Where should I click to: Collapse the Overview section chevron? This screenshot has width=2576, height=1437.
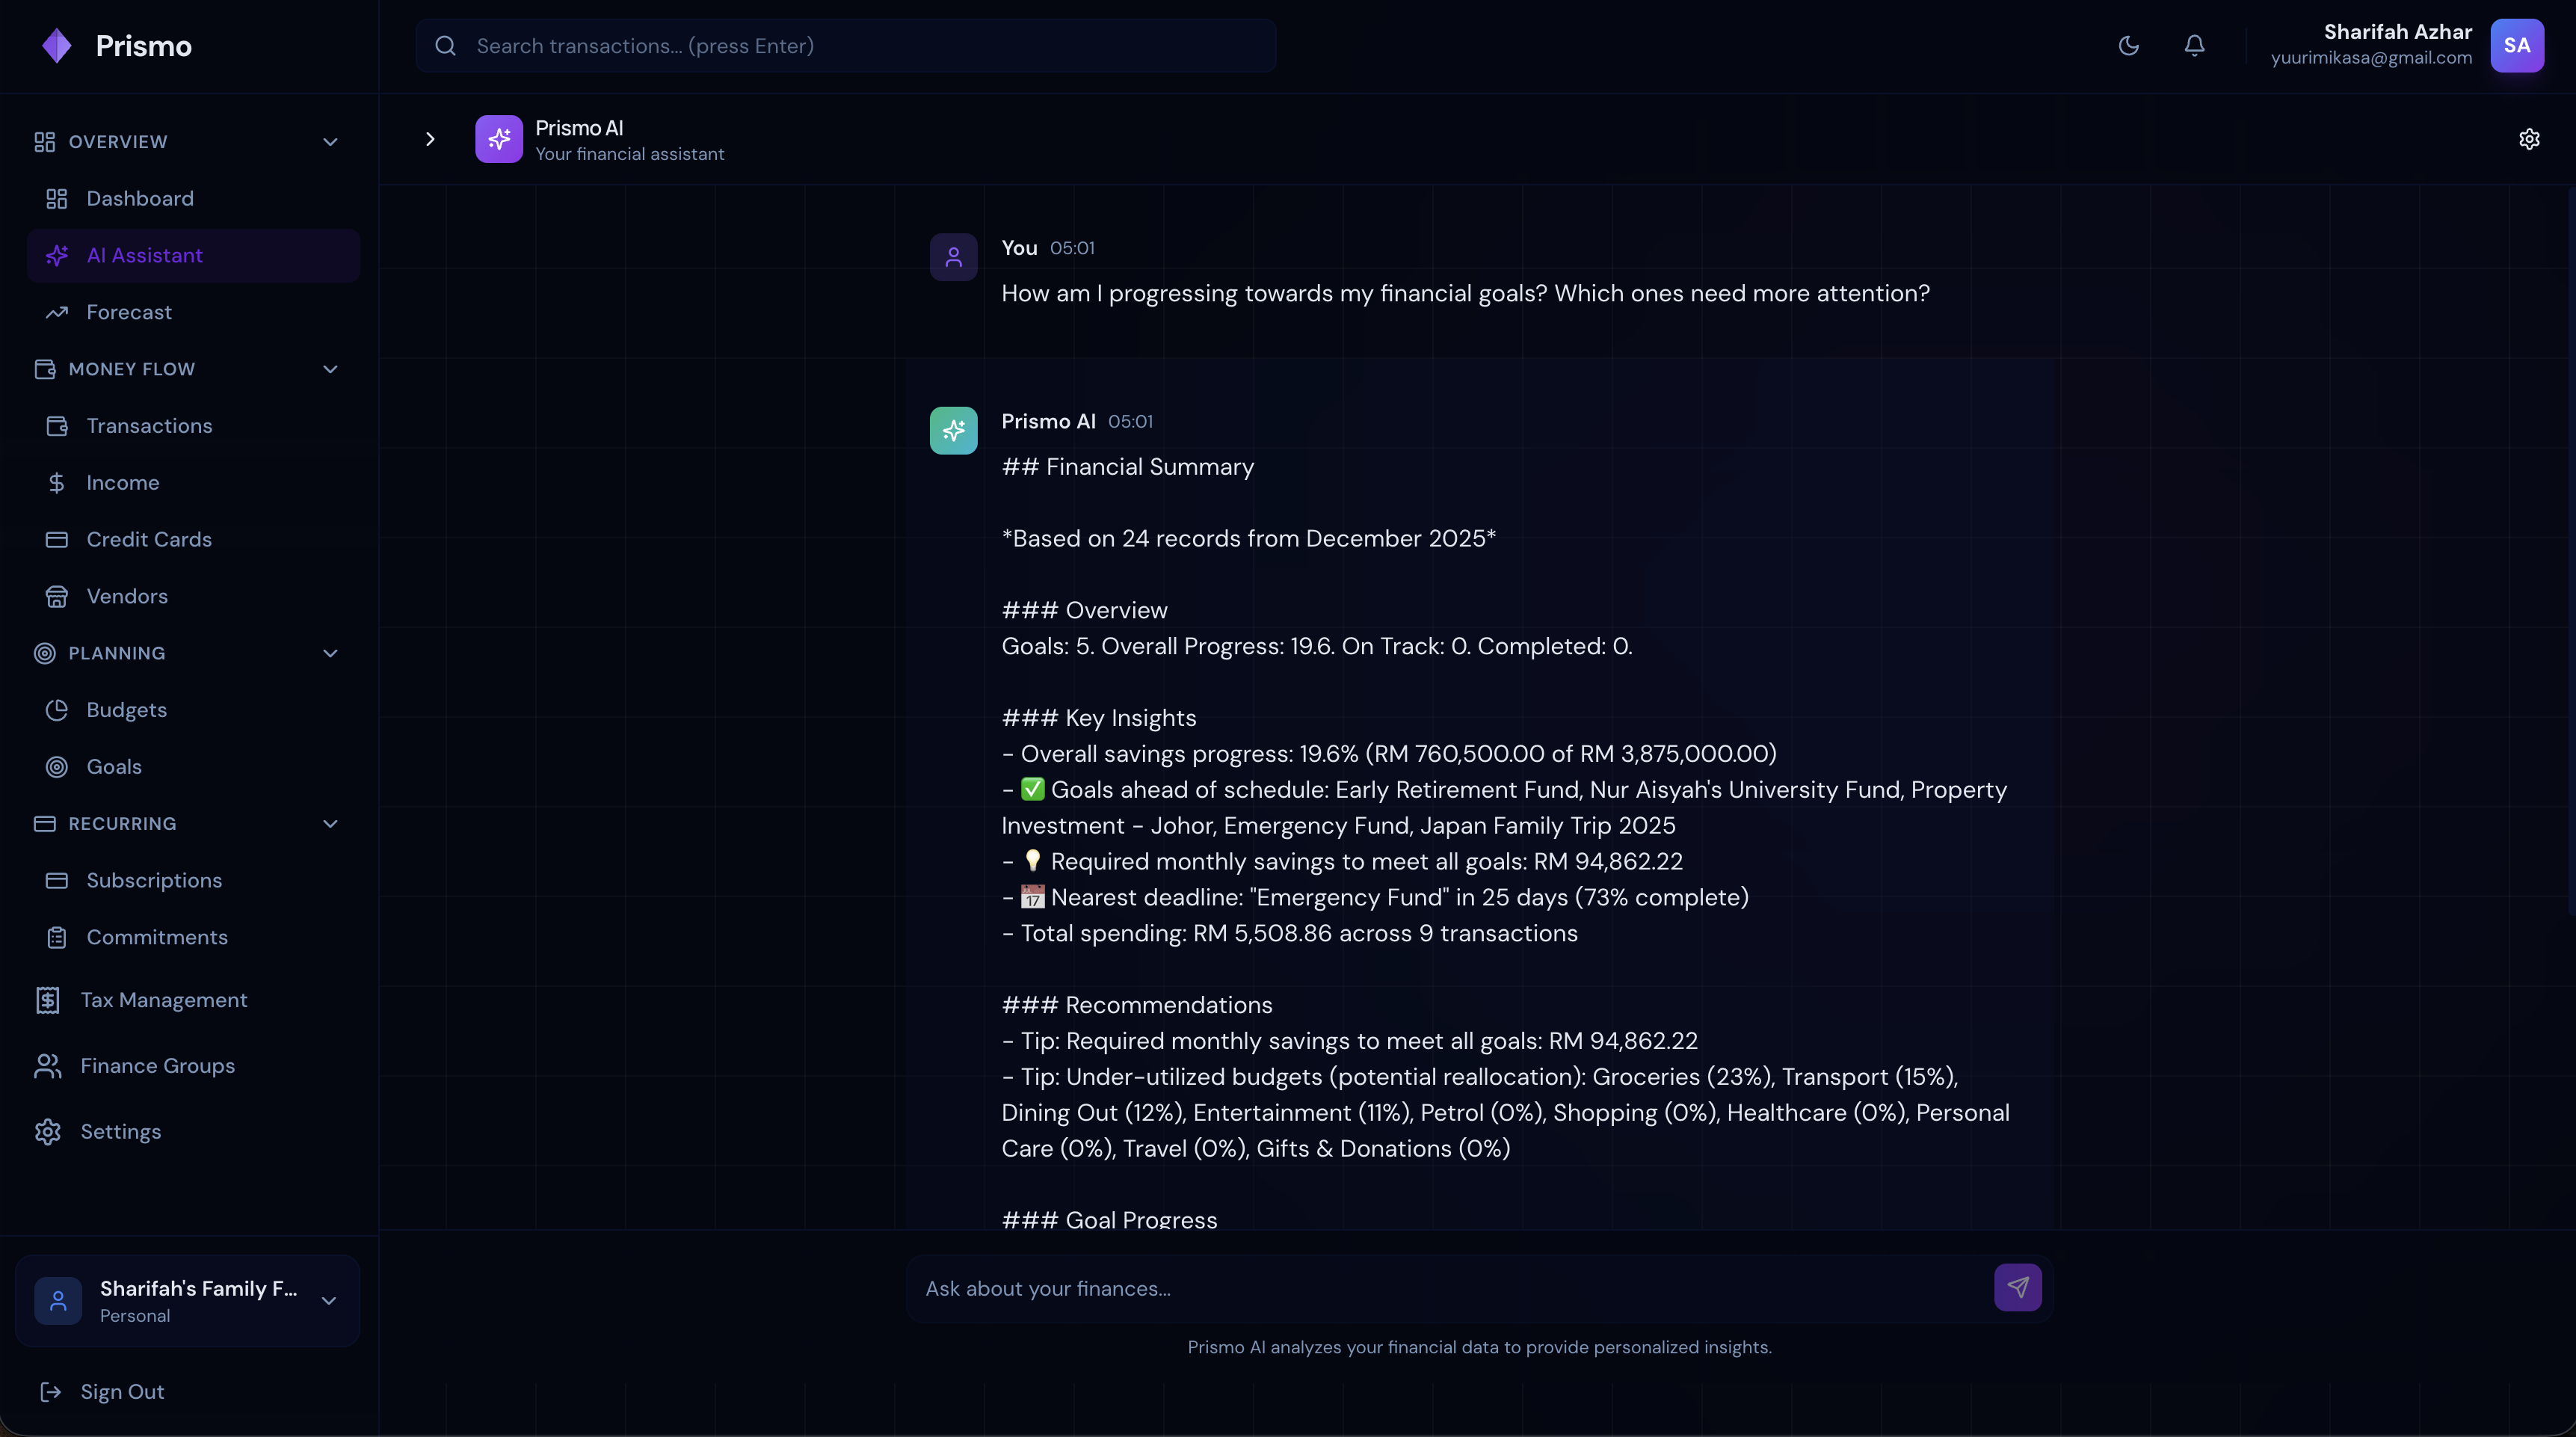pos(330,142)
